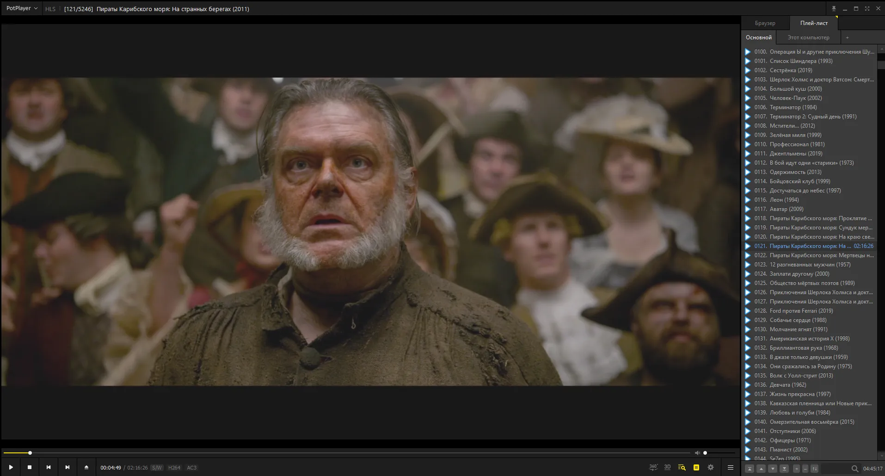Open the Этот компьютер playlist tab
Viewport: 885px width, 476px height.
pos(808,37)
